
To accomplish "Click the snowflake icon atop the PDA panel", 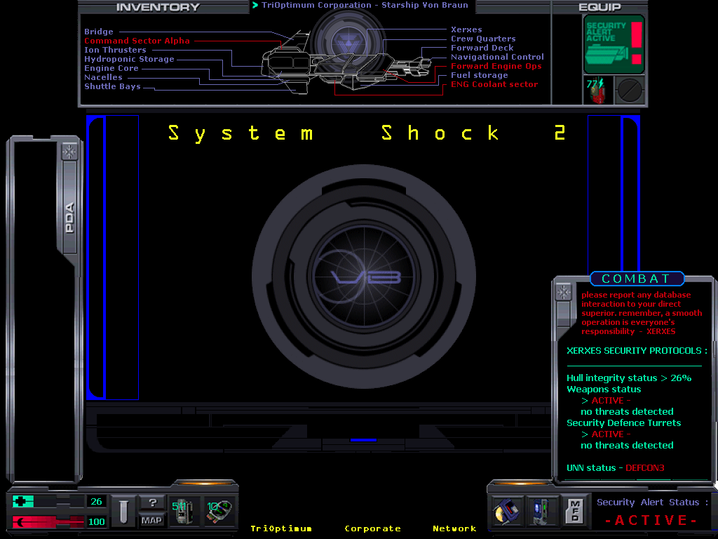I will [69, 152].
